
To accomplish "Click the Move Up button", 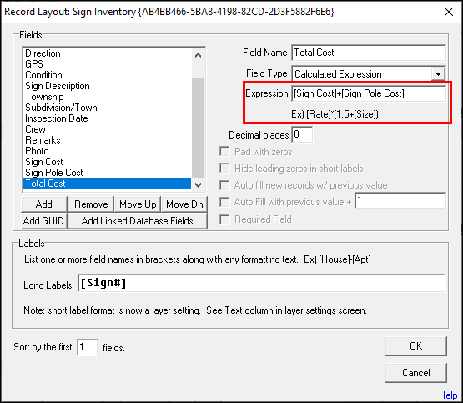I will click(138, 204).
